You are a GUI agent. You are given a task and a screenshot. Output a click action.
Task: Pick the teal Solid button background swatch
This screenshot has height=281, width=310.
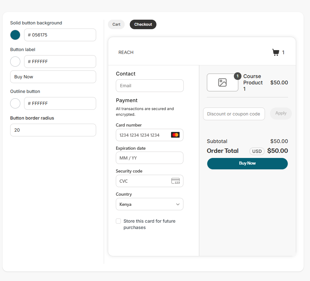15,35
